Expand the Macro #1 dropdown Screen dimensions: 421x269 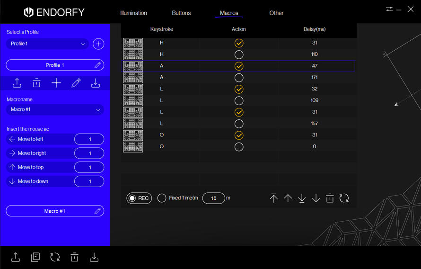[x=55, y=110]
